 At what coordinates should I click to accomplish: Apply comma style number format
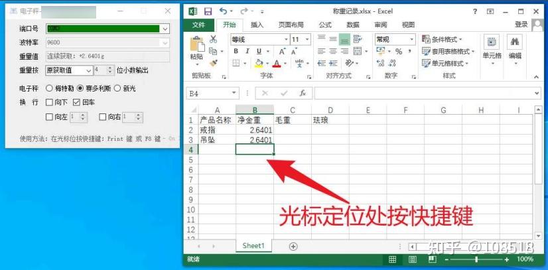point(409,51)
